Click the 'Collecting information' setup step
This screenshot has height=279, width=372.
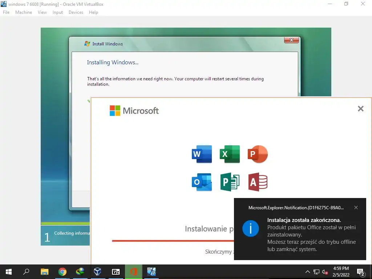pos(72,233)
